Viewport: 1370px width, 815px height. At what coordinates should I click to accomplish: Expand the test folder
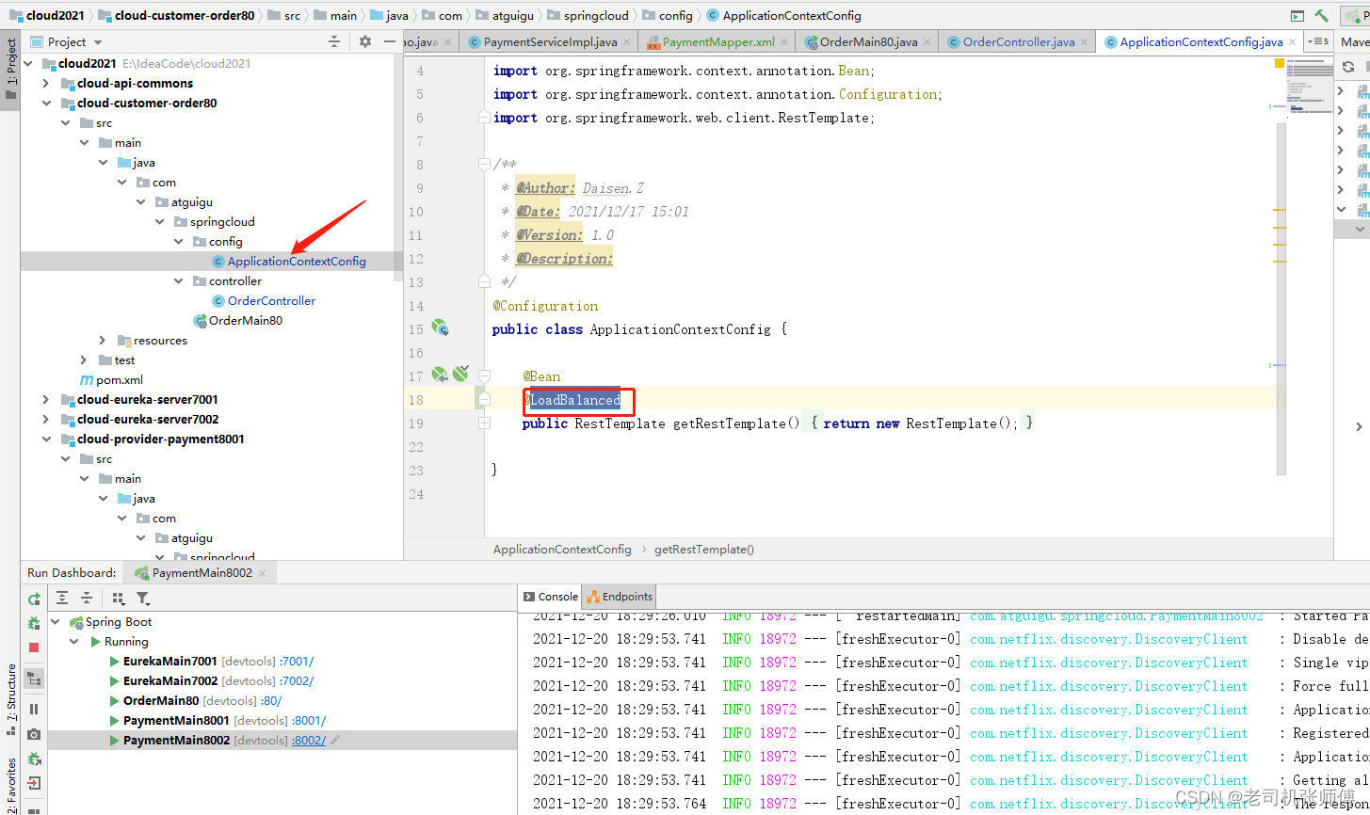[84, 360]
